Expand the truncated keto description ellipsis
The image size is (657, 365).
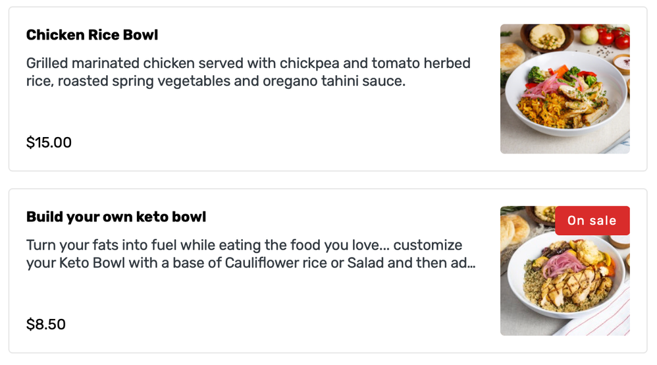471,264
